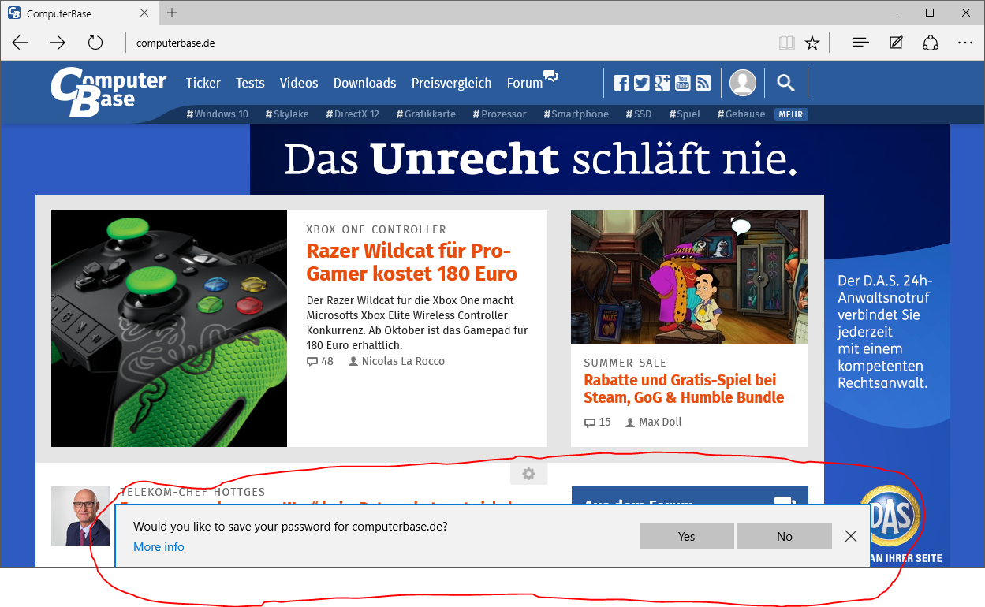Make a web note pen icon
This screenshot has height=607, width=985.
[x=896, y=43]
